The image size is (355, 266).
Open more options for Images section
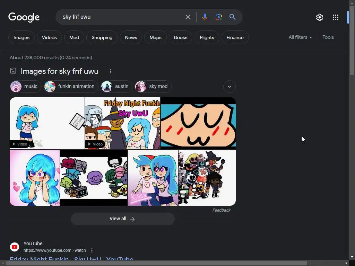tap(111, 71)
